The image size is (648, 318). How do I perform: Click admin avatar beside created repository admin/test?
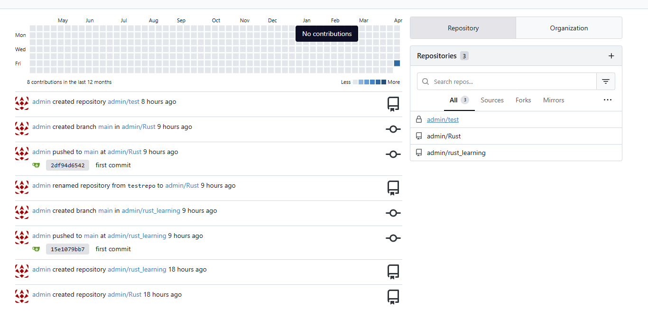tap(22, 103)
